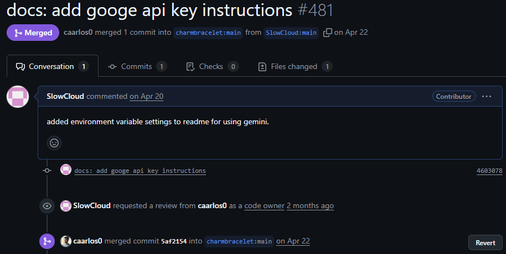Click SlowCloud's large profile avatar

(18, 97)
